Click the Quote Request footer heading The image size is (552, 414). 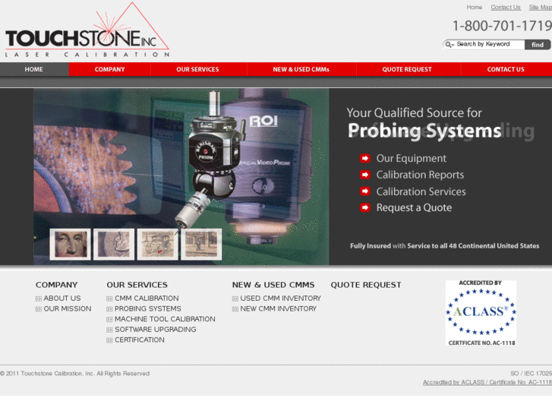(x=366, y=285)
